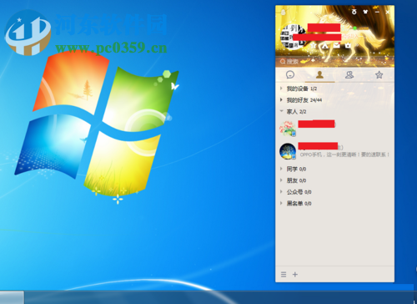This screenshot has height=304, width=417.
Task: Open the group chats tab icon
Action: [x=349, y=74]
